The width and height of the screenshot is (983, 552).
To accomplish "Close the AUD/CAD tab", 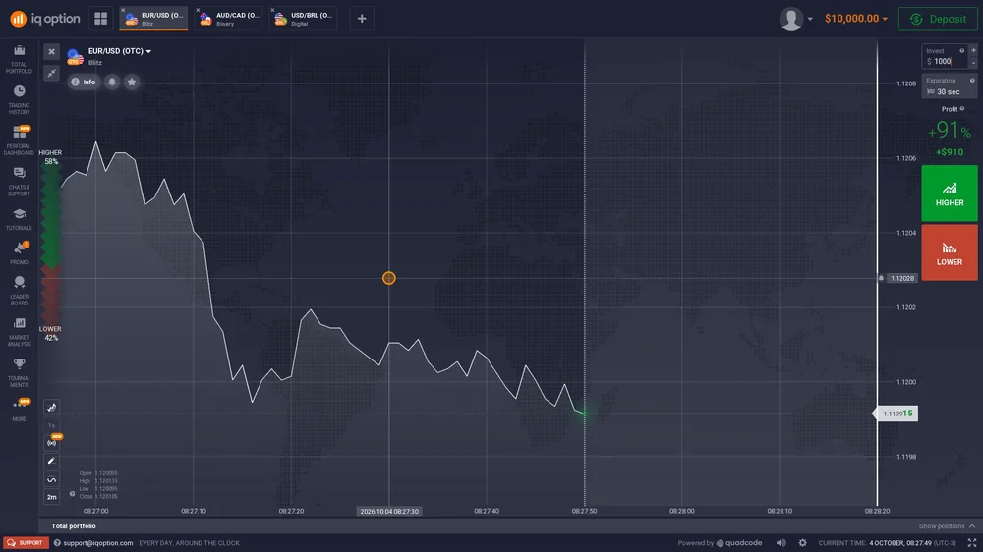I will [x=199, y=10].
